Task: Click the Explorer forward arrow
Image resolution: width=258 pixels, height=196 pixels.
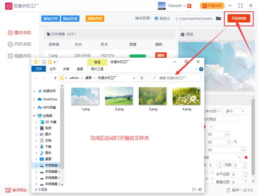Action: point(44,78)
